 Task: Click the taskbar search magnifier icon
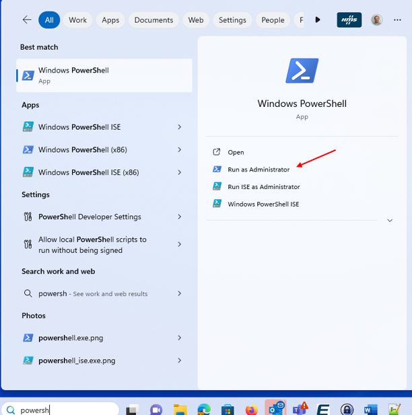(11, 410)
